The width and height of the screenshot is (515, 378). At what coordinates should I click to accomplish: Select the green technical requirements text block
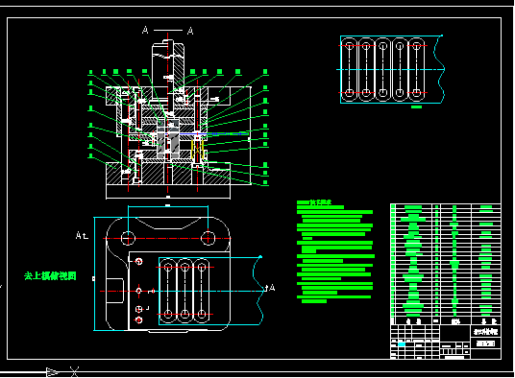[x=335, y=251]
